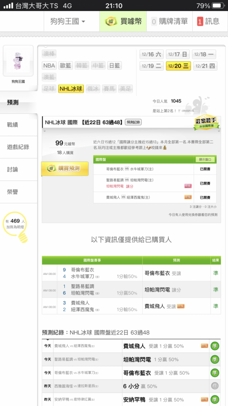
Task: Click the pink tag on 聖路易藍調 match
Action: 188,186
